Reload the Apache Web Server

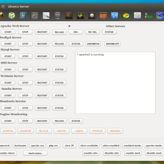coord(59,32)
